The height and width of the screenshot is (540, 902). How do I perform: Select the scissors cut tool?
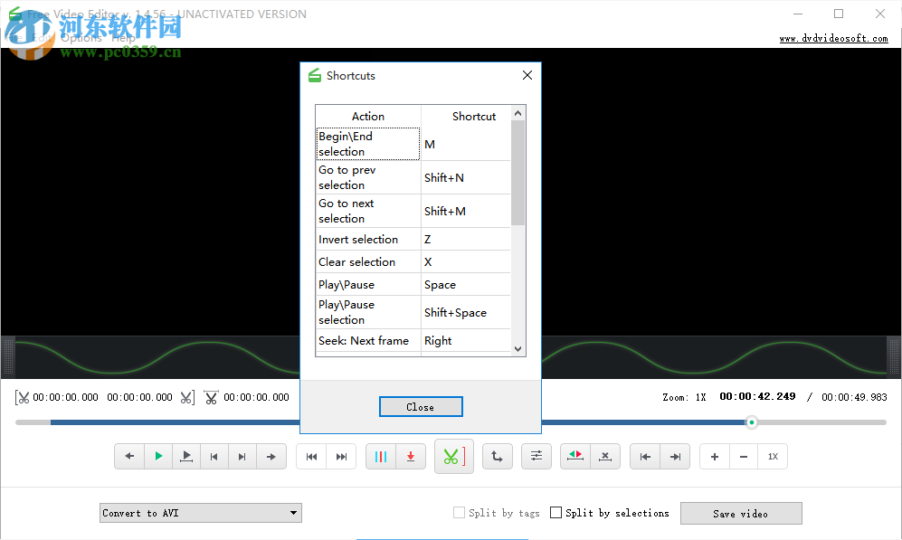[453, 456]
